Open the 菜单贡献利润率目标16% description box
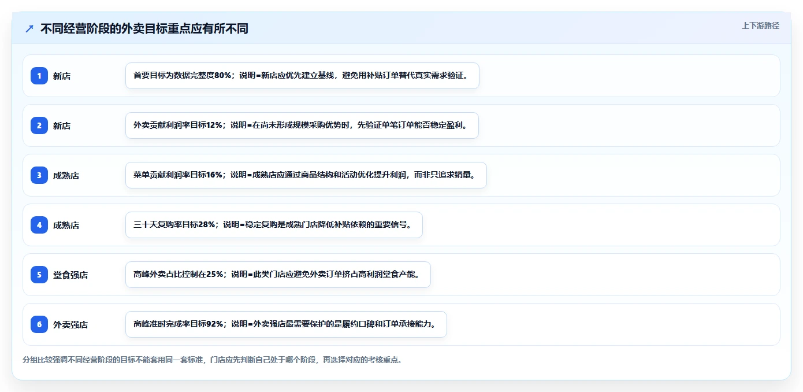The height and width of the screenshot is (392, 803). coord(306,175)
